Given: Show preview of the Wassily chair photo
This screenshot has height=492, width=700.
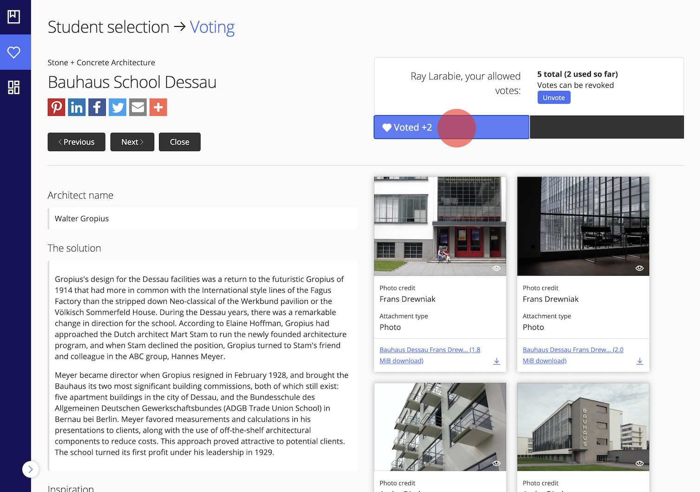Looking at the screenshot, I should click(639, 268).
